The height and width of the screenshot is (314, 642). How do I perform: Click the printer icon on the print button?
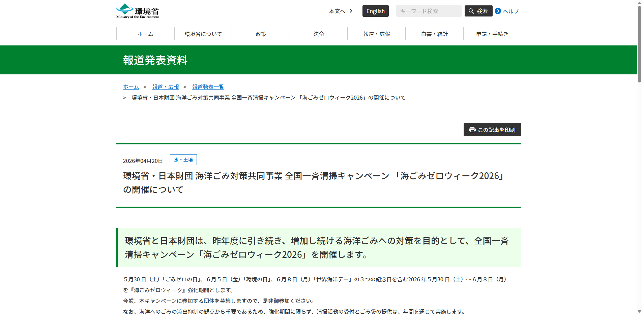click(472, 130)
